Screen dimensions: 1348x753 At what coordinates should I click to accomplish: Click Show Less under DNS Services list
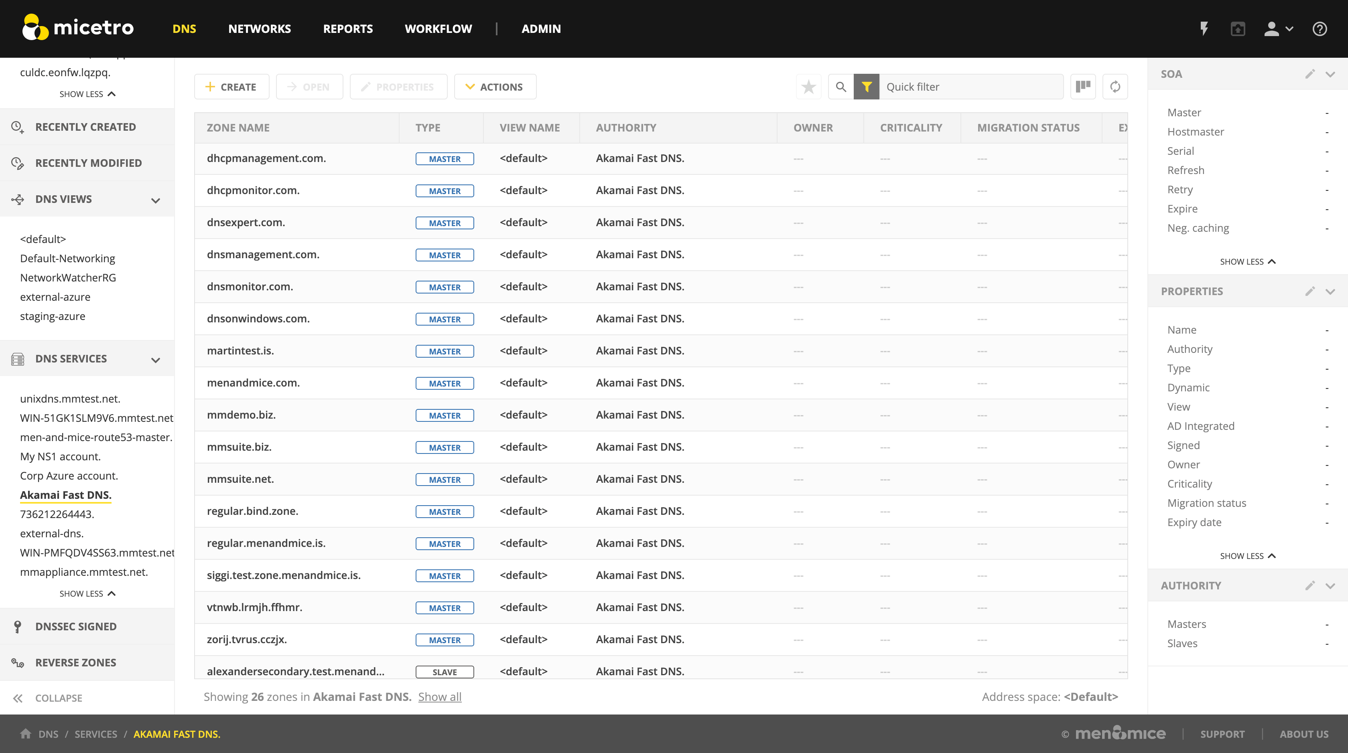(x=87, y=593)
